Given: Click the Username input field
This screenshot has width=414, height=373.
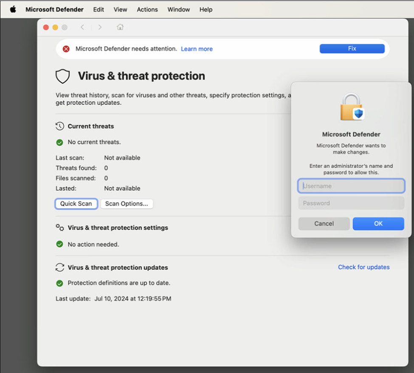Looking at the screenshot, I should pyautogui.click(x=351, y=186).
